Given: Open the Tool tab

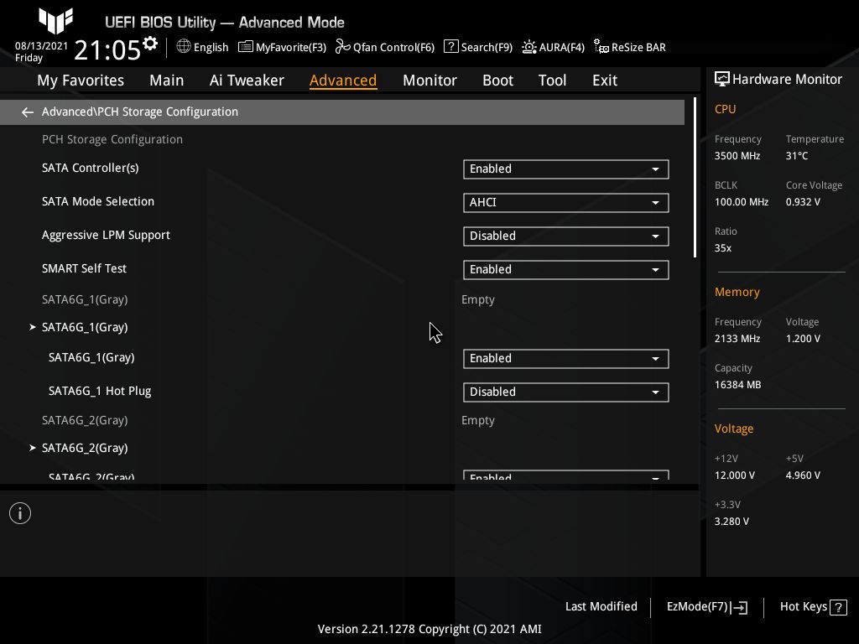Looking at the screenshot, I should click(x=552, y=80).
